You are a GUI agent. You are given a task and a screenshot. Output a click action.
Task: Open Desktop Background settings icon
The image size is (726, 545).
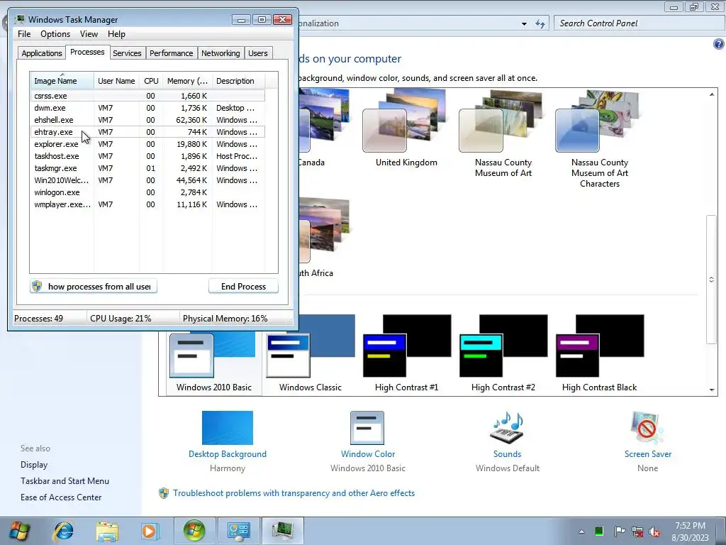point(228,428)
